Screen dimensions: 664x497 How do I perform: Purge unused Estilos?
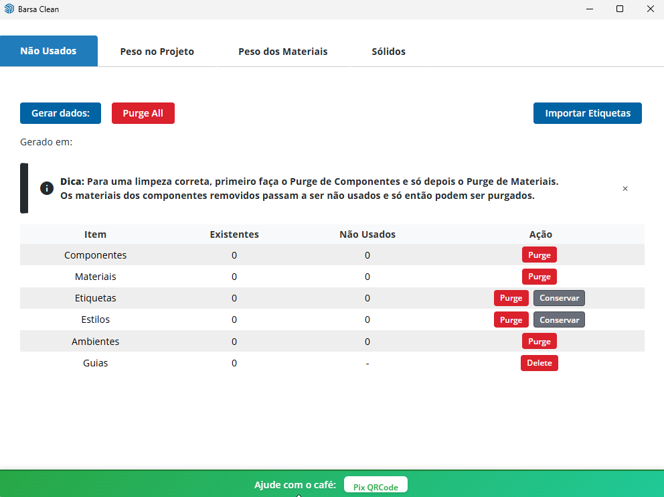tap(511, 319)
